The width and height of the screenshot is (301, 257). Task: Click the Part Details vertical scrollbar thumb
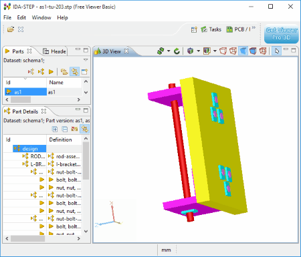pyautogui.click(x=86, y=161)
